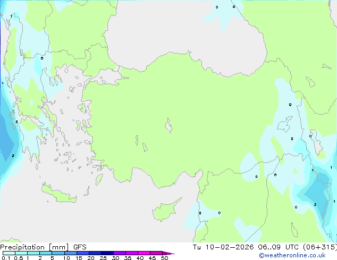The width and height of the screenshot is (337, 260).
Task: Click the 0.1–0.5 mm legend color box
Action: [x=9, y=253]
